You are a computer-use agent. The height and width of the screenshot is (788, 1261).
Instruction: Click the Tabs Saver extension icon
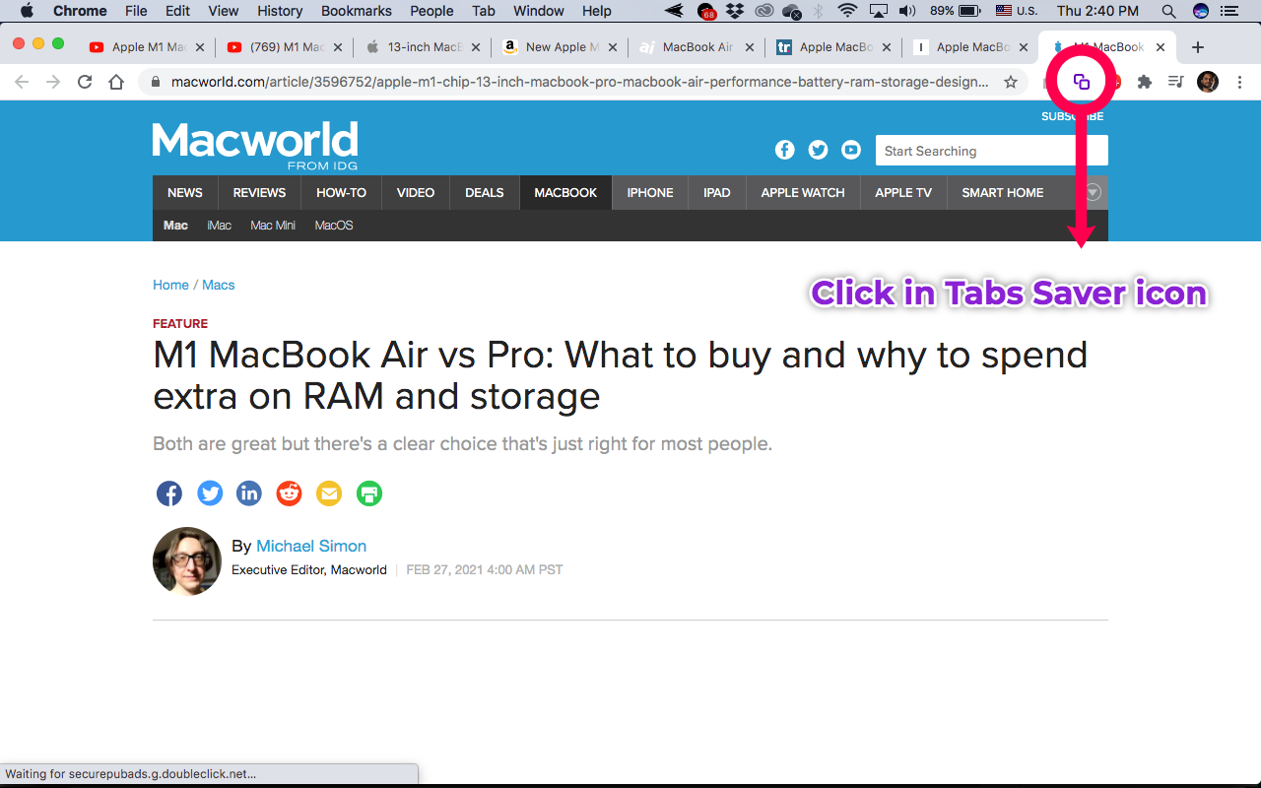tap(1081, 82)
